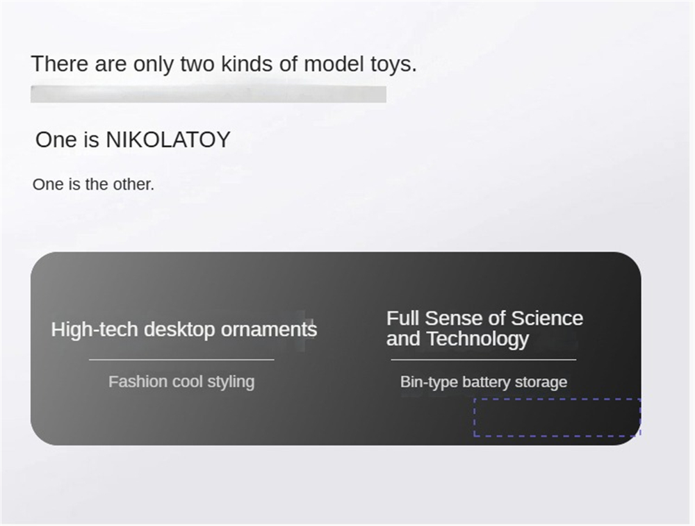Image resolution: width=695 pixels, height=526 pixels.
Task: Click the divider line above 'Fashion cool styling'
Action: pos(181,360)
